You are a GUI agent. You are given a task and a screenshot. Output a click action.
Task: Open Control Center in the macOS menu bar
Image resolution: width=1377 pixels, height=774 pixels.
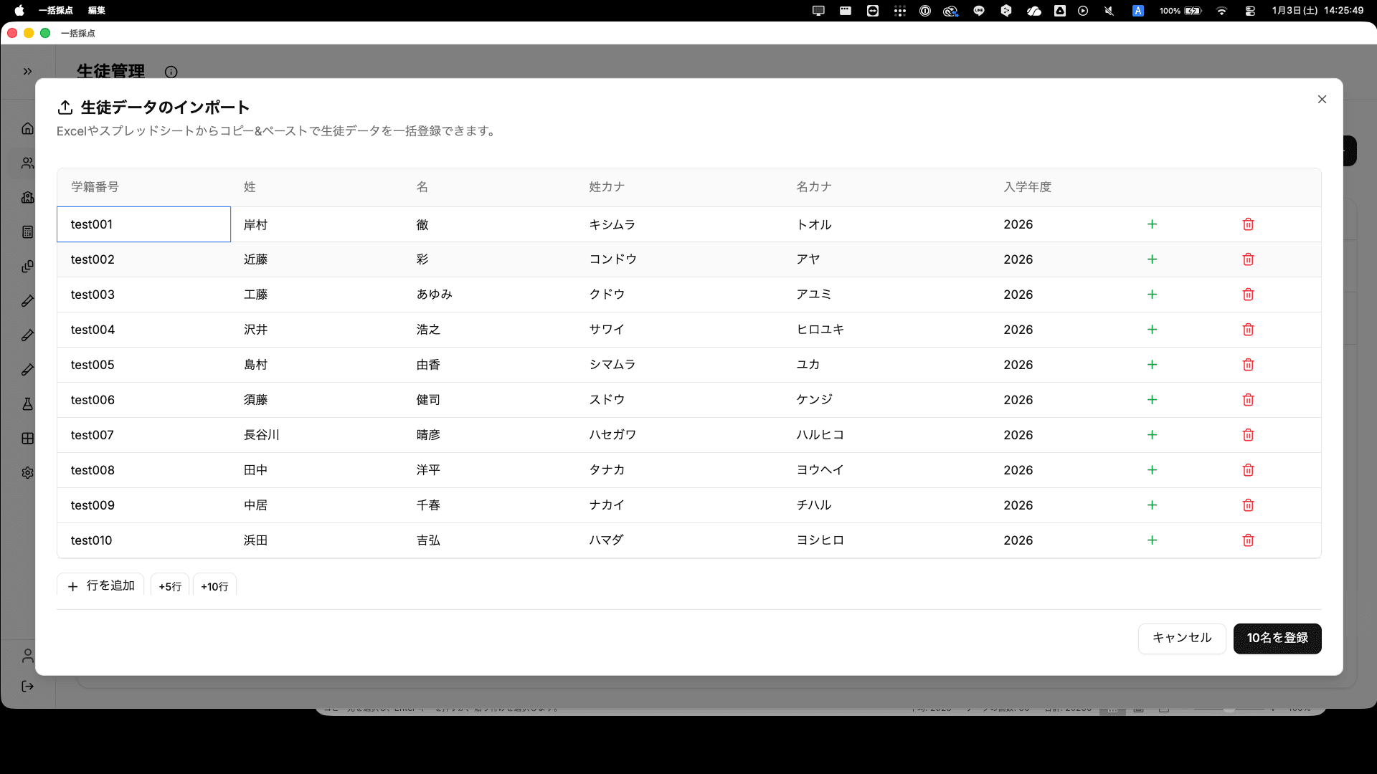[x=1250, y=11]
